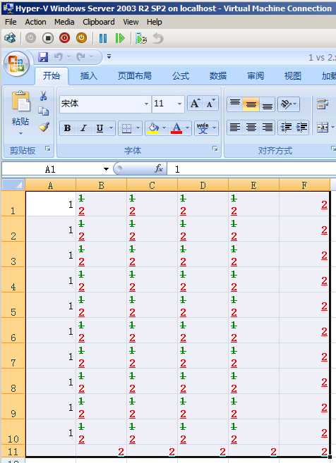Open the Action menu

pos(35,22)
